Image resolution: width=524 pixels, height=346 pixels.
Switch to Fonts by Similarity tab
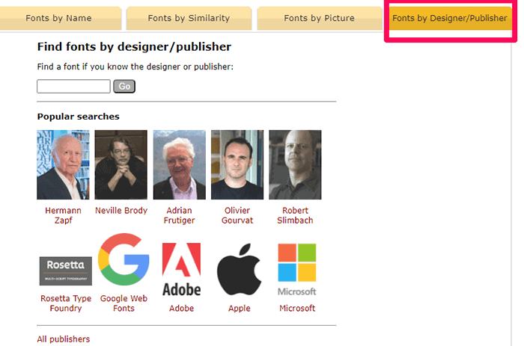click(189, 18)
